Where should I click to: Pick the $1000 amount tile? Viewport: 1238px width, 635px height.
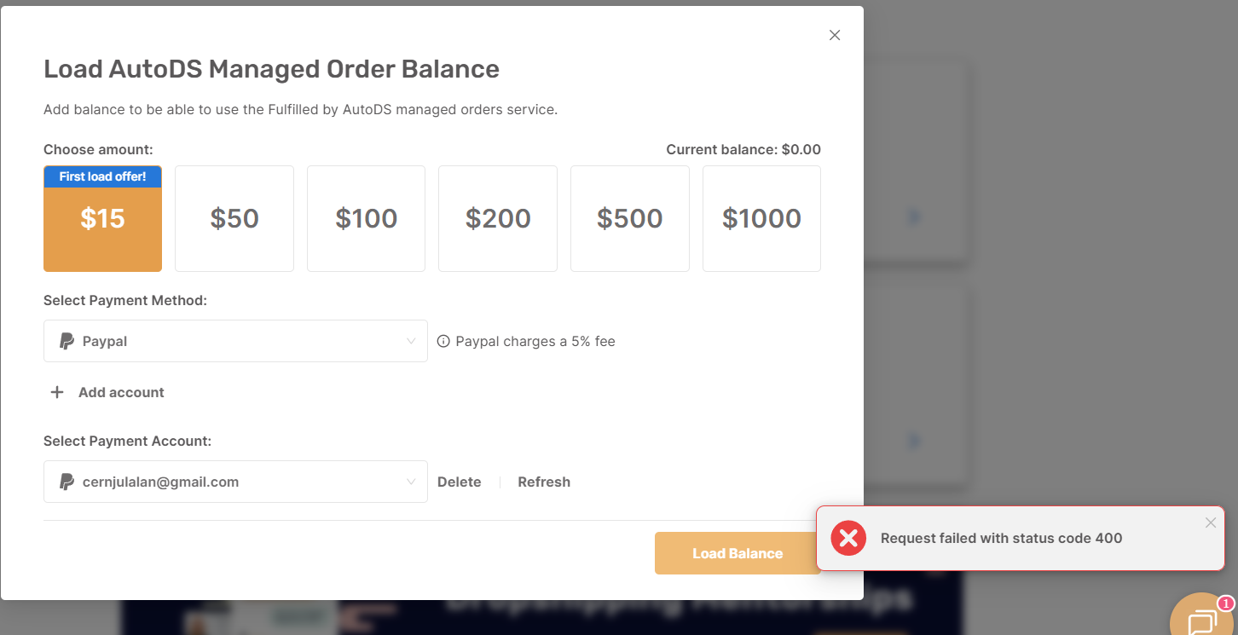coord(761,219)
